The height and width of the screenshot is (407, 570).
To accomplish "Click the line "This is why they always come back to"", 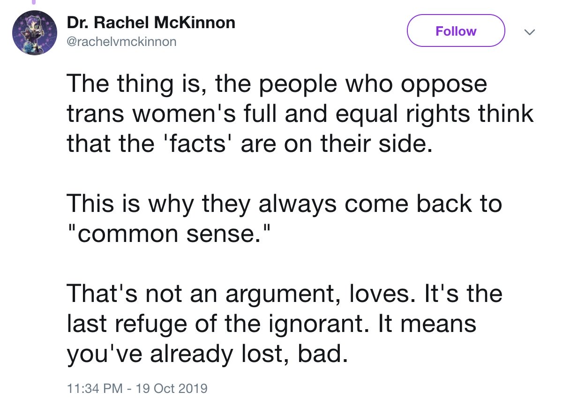I will 284,204.
